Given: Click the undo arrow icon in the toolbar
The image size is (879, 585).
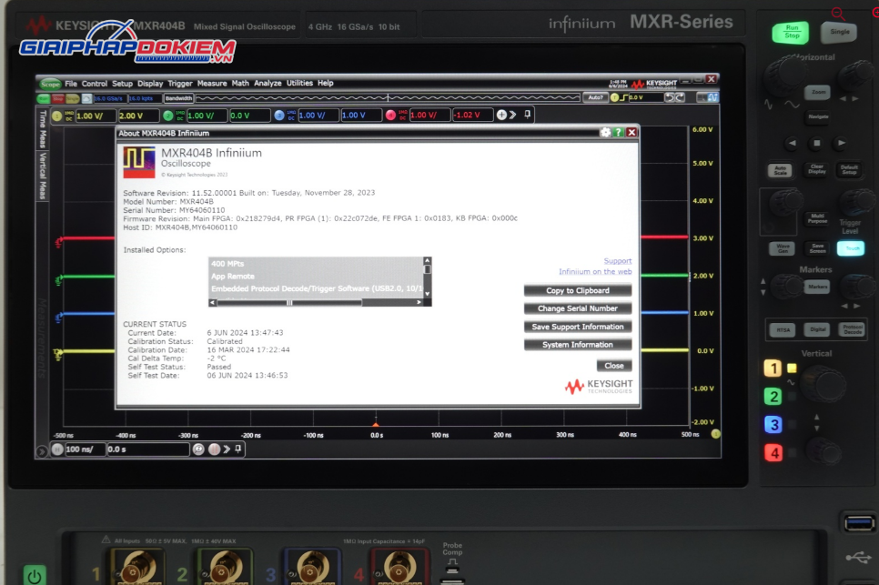Looking at the screenshot, I should point(670,97).
